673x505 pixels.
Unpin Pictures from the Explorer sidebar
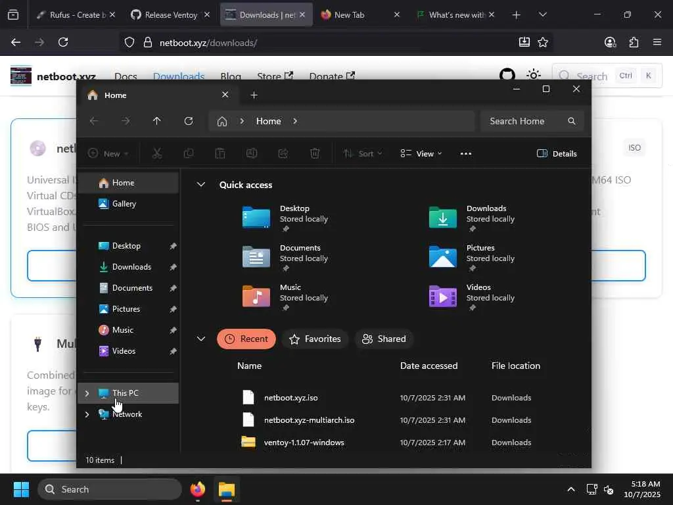tap(173, 309)
